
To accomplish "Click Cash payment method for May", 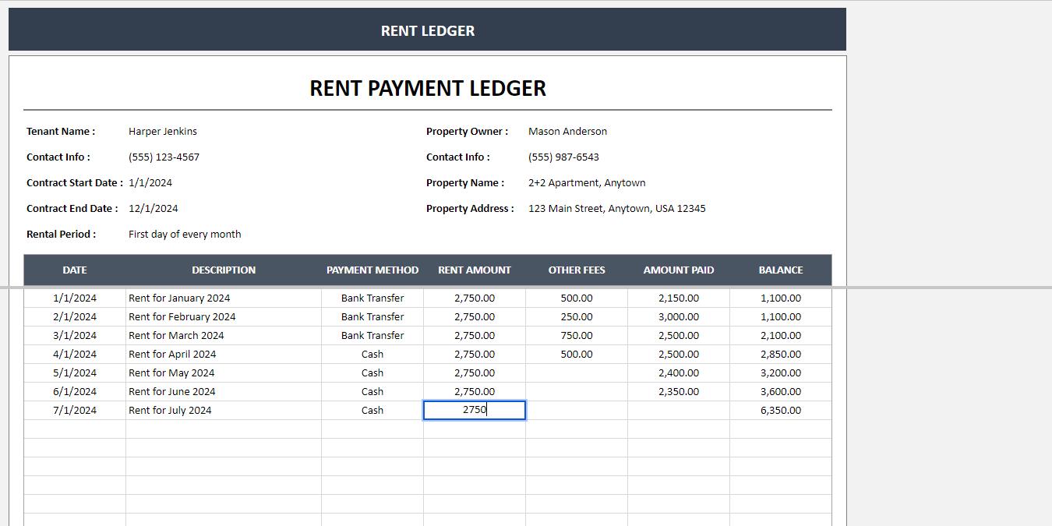I will pyautogui.click(x=372, y=372).
